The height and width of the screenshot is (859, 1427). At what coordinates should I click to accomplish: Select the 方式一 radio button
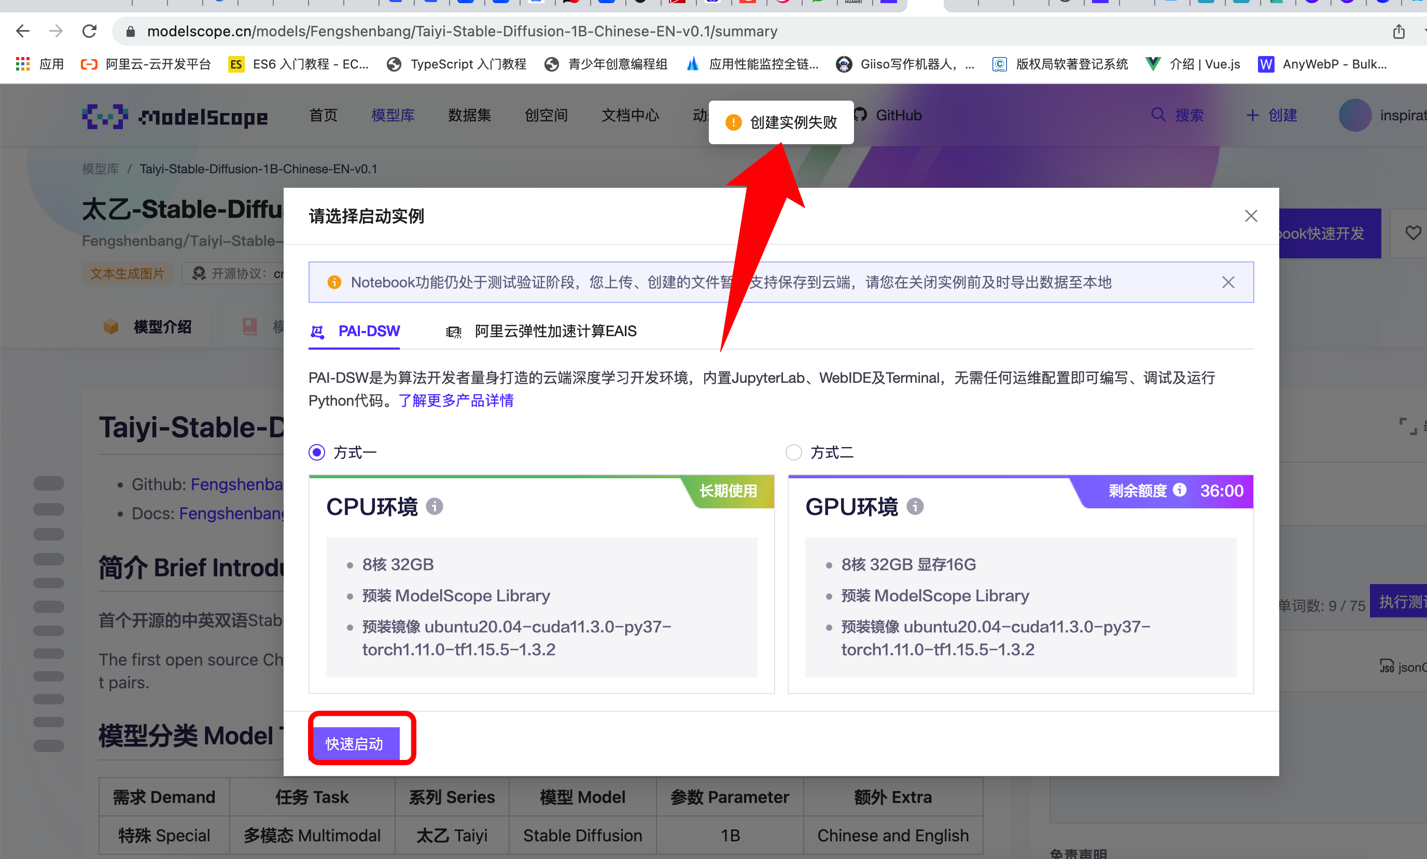coord(316,452)
